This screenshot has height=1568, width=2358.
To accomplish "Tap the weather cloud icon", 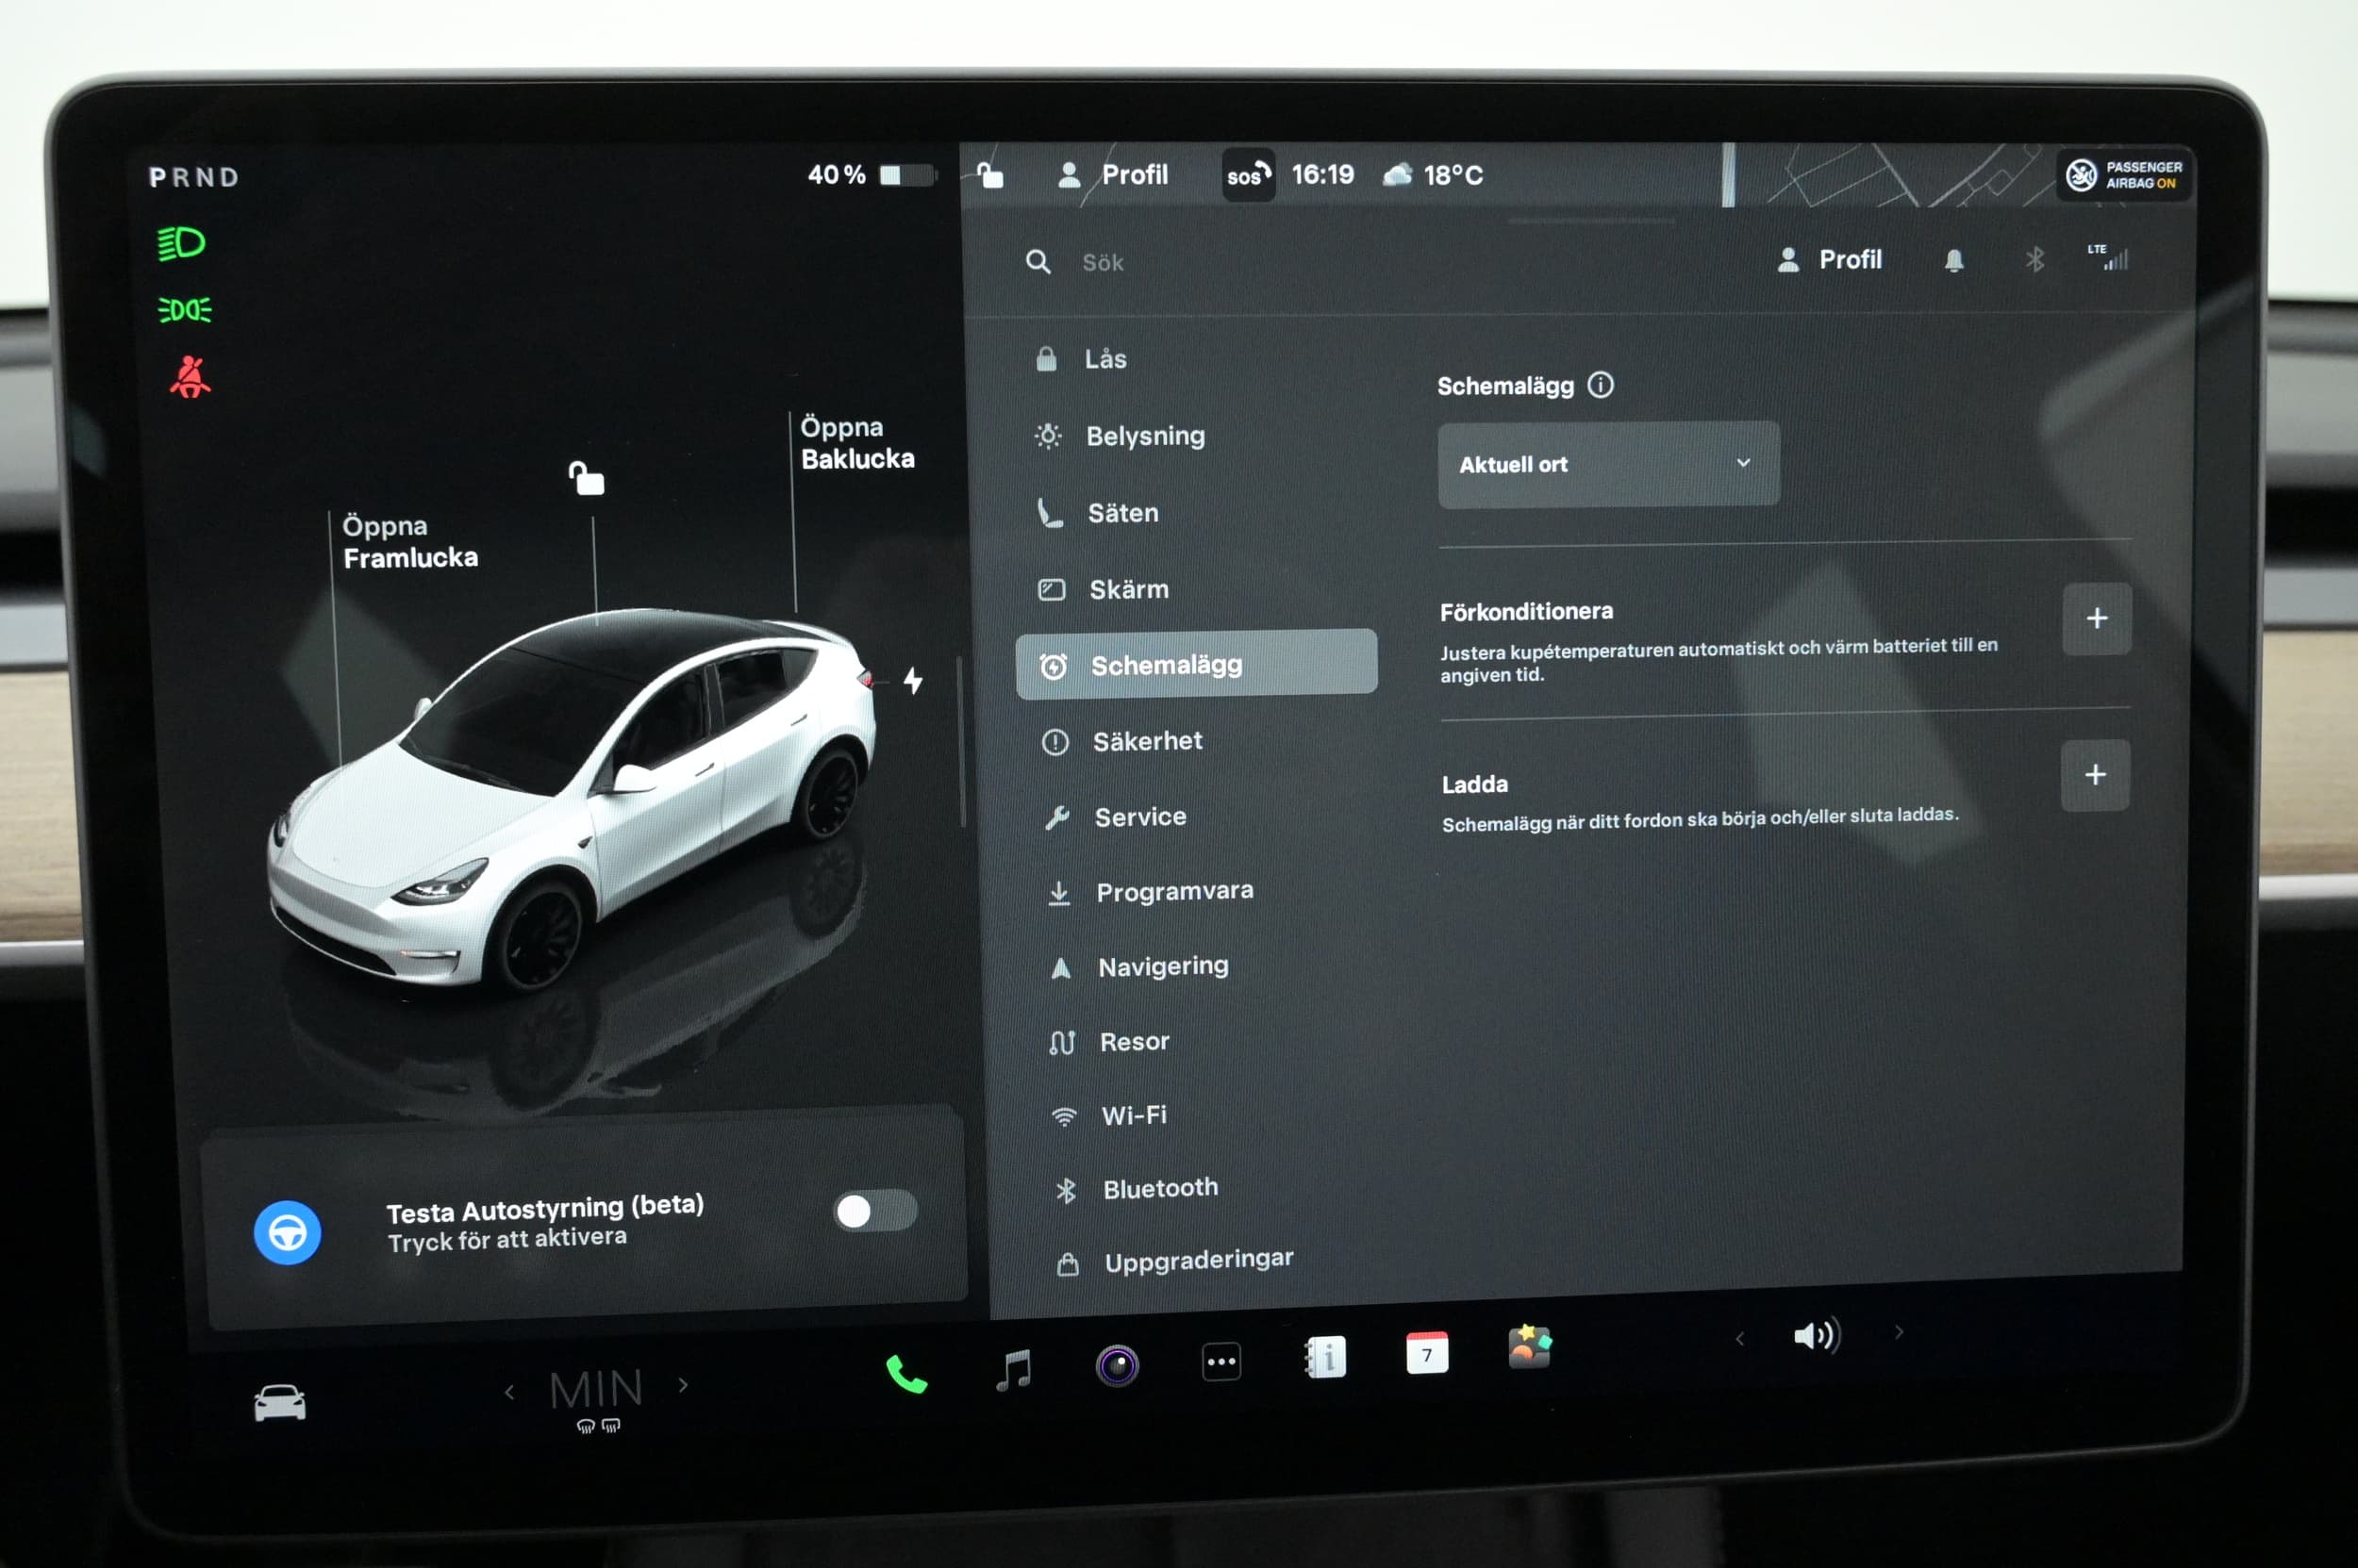I will coord(1397,174).
